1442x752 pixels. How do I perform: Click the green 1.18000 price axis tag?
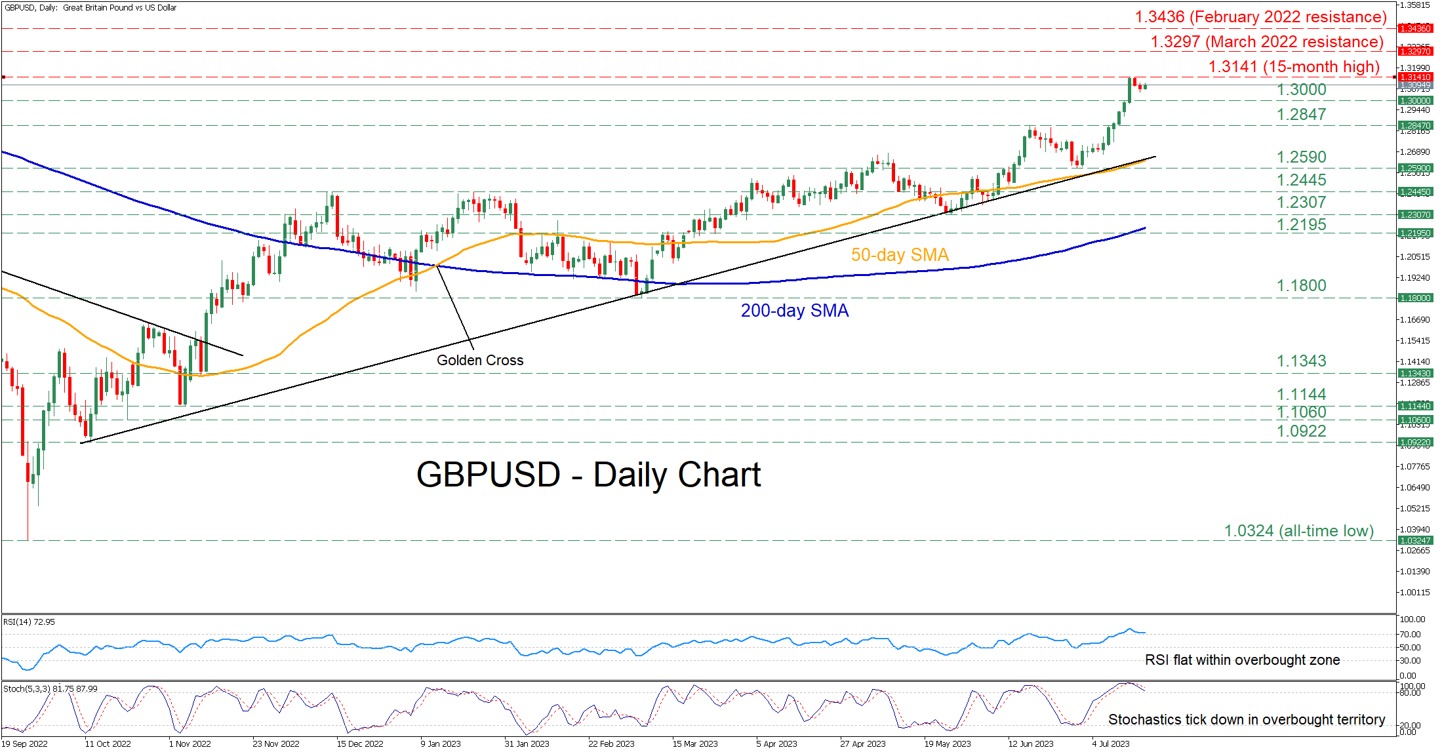1414,298
